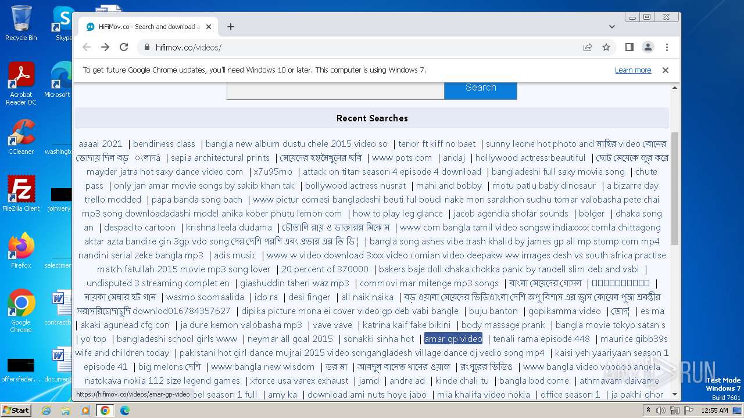The image size is (744, 418).
Task: Open 'adis music' link
Action: click(235, 255)
